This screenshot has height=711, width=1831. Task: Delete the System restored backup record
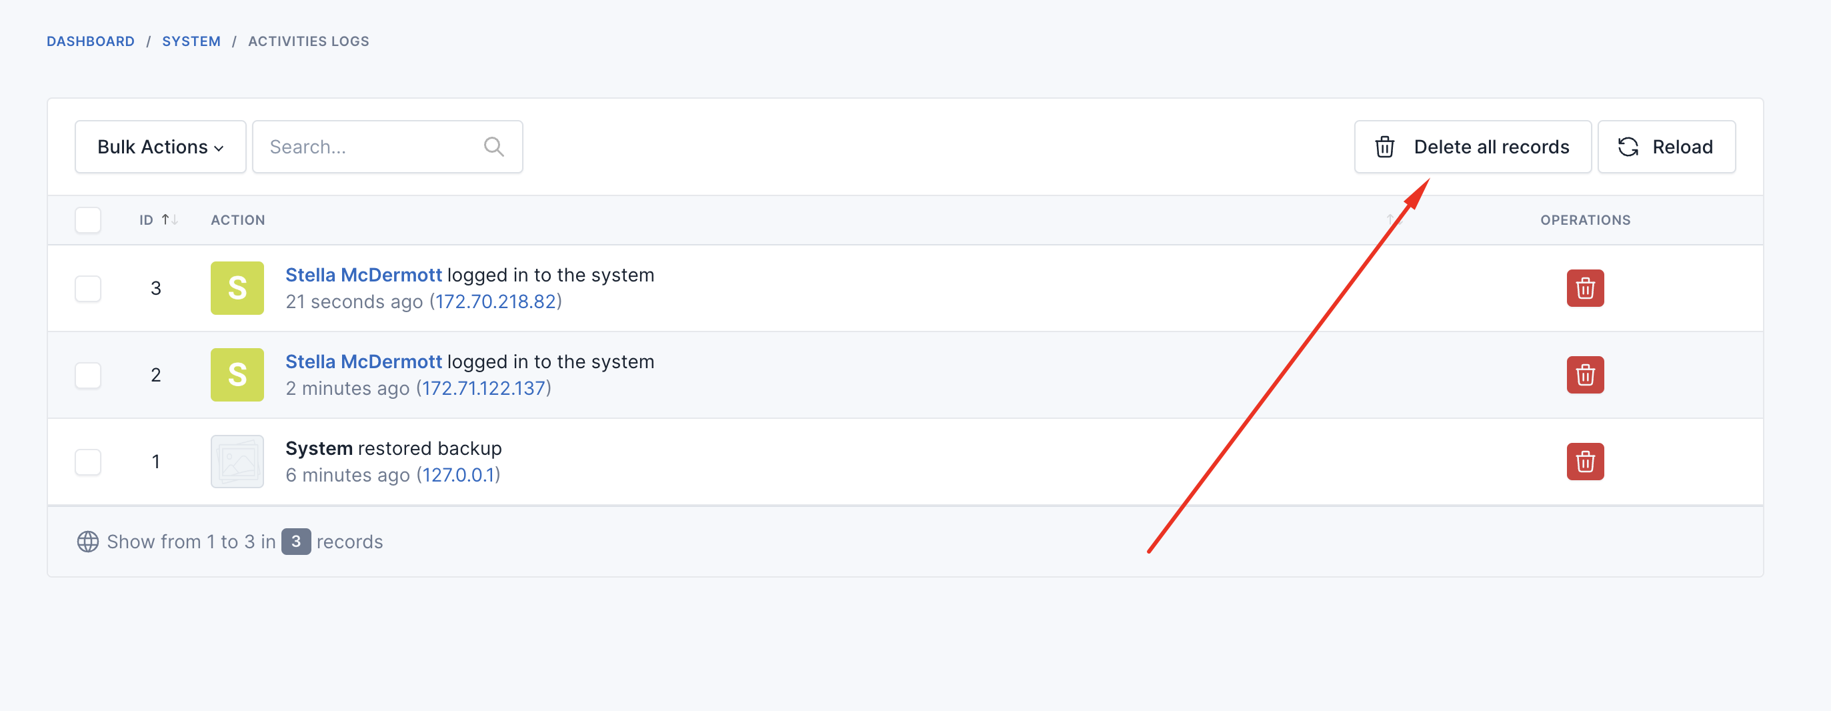1585,462
